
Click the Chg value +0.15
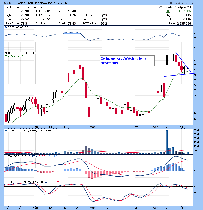coord(187,15)
